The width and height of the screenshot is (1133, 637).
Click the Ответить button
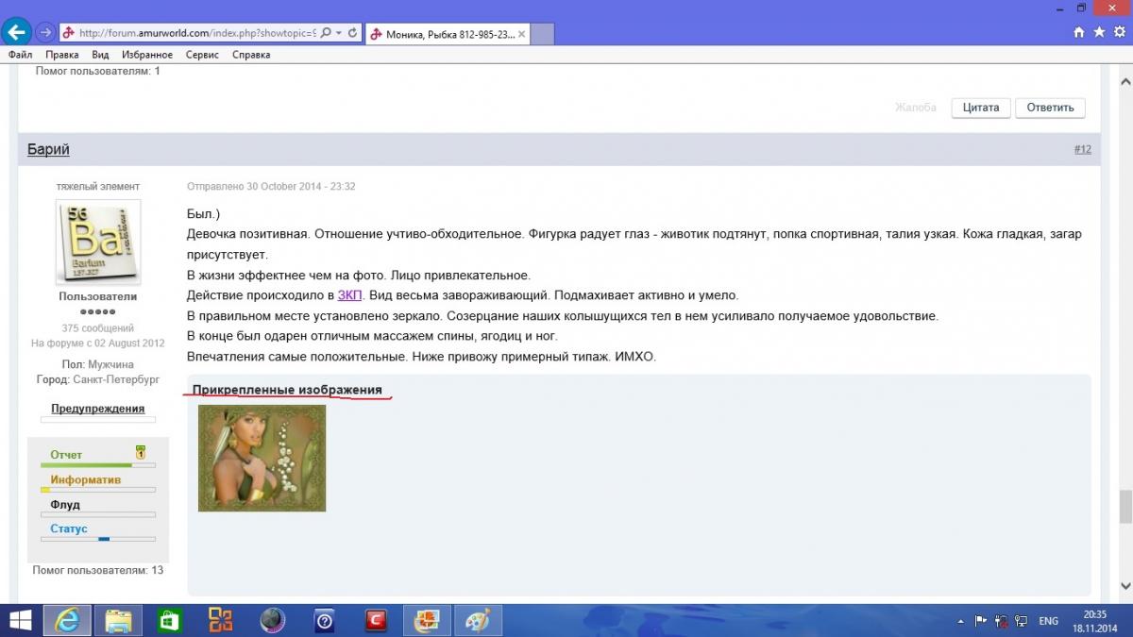click(1050, 108)
